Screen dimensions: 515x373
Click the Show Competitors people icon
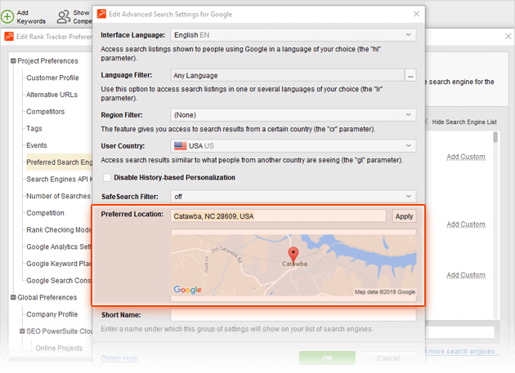click(x=63, y=16)
